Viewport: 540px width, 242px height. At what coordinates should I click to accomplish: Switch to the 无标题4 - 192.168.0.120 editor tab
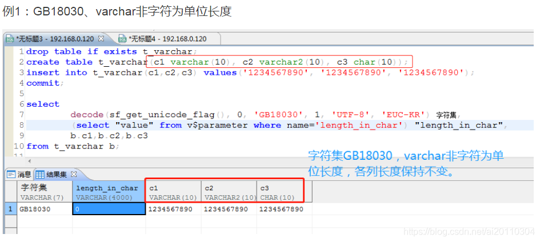167,39
